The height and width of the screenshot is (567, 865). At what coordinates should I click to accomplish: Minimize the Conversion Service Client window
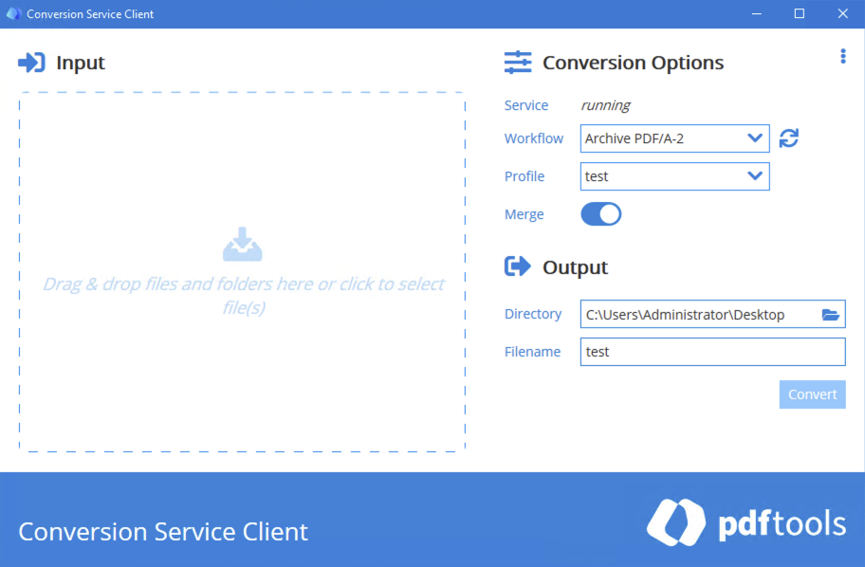[x=756, y=14]
